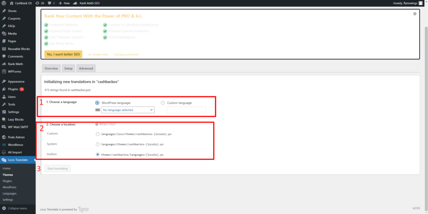Click Yes, I want better SEO
The height and width of the screenshot is (214, 428).
pyautogui.click(x=63, y=55)
